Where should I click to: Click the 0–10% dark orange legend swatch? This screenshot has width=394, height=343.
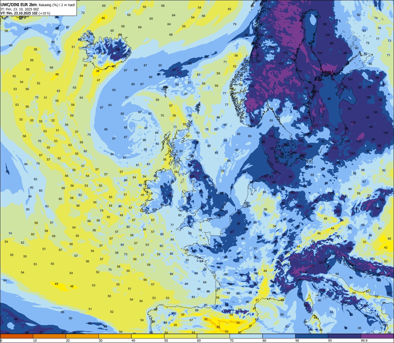(x=17, y=336)
